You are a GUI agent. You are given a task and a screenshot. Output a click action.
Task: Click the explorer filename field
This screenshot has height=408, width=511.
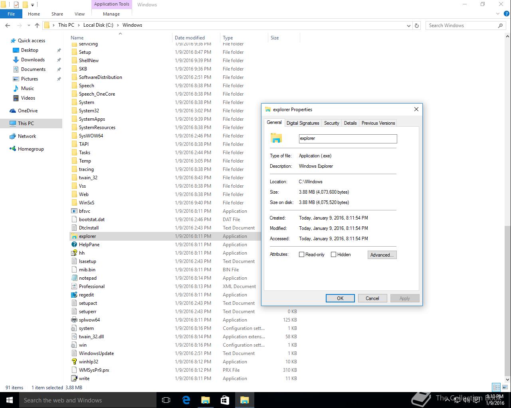[x=348, y=139]
